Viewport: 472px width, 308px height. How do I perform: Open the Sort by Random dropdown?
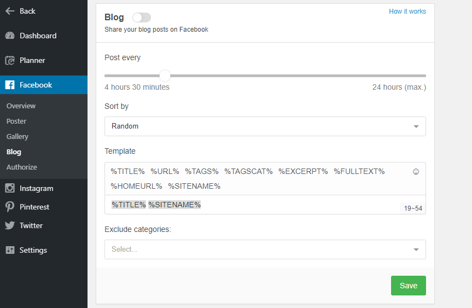[x=265, y=126]
